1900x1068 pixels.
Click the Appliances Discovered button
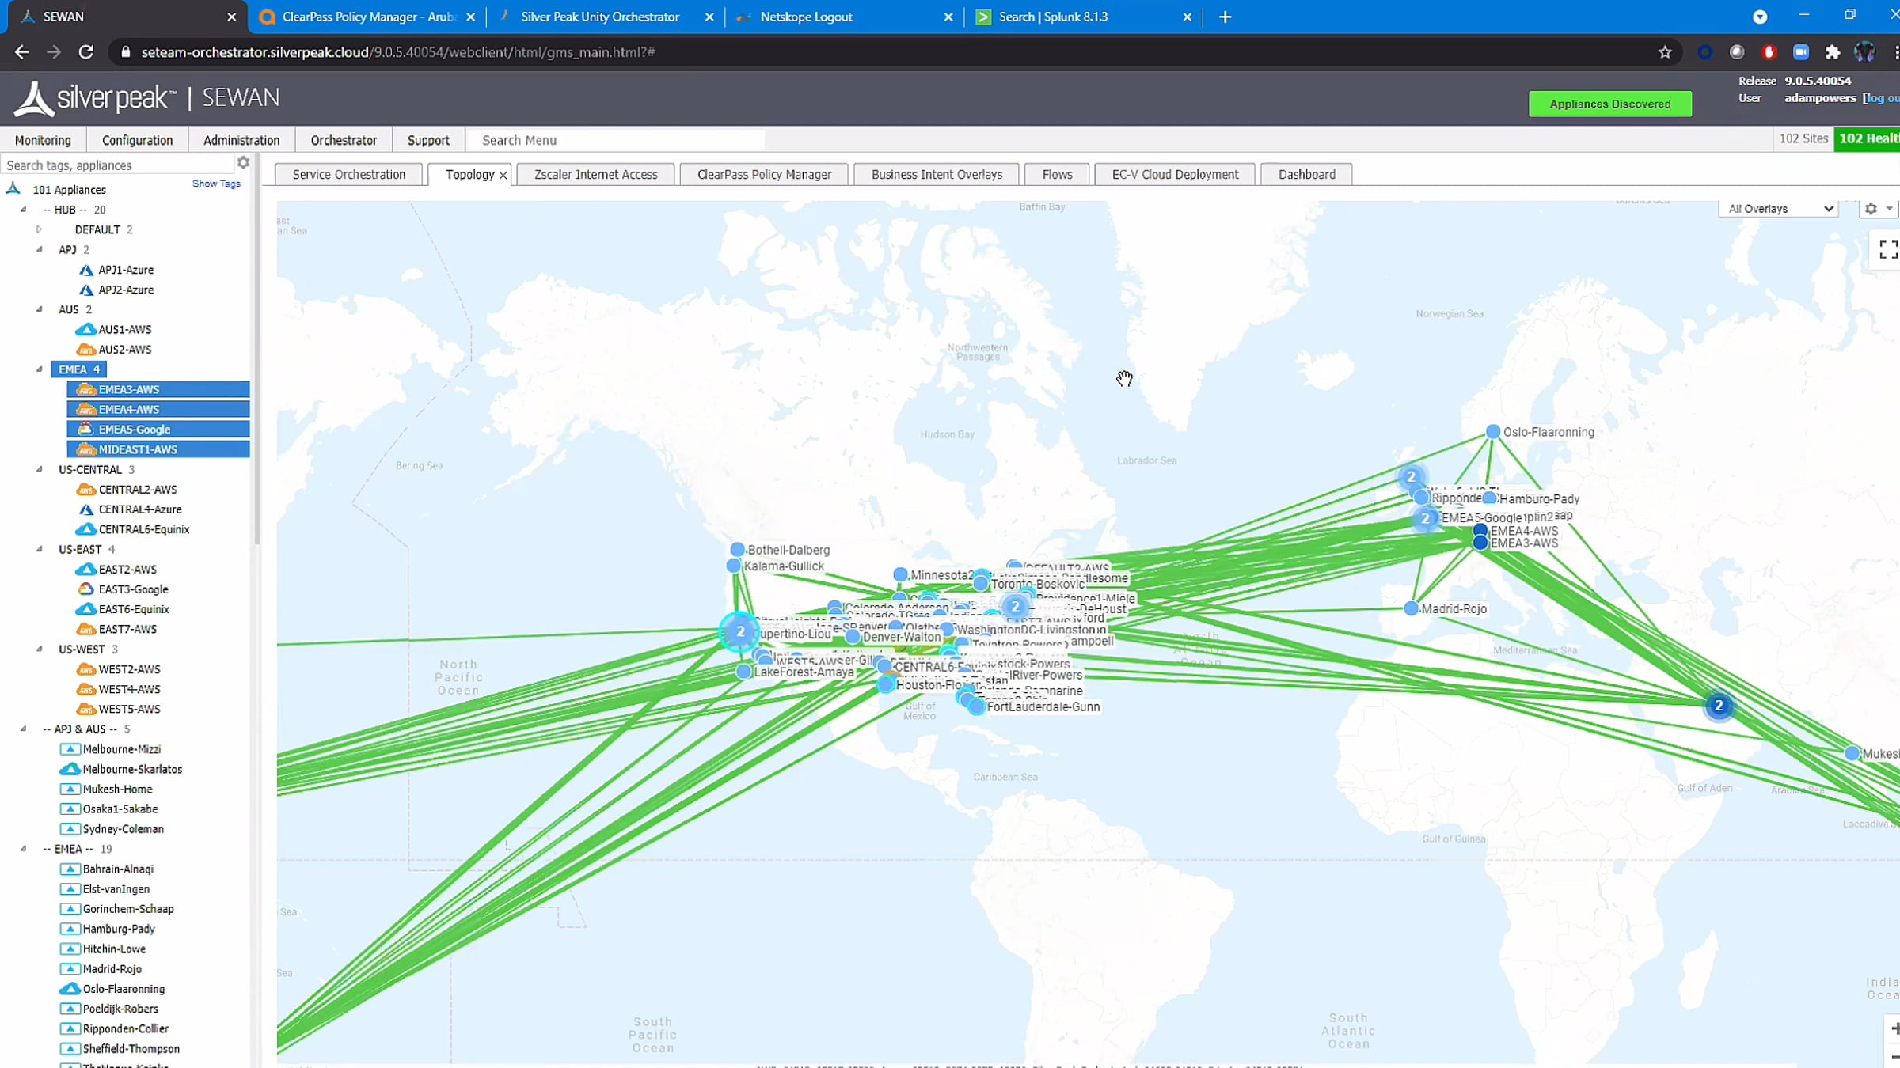1609,104
